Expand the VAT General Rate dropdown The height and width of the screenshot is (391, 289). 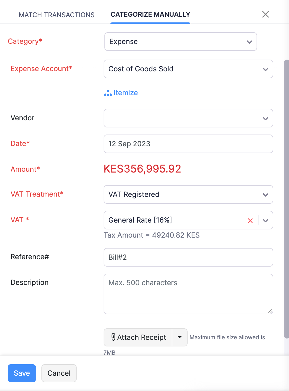265,220
